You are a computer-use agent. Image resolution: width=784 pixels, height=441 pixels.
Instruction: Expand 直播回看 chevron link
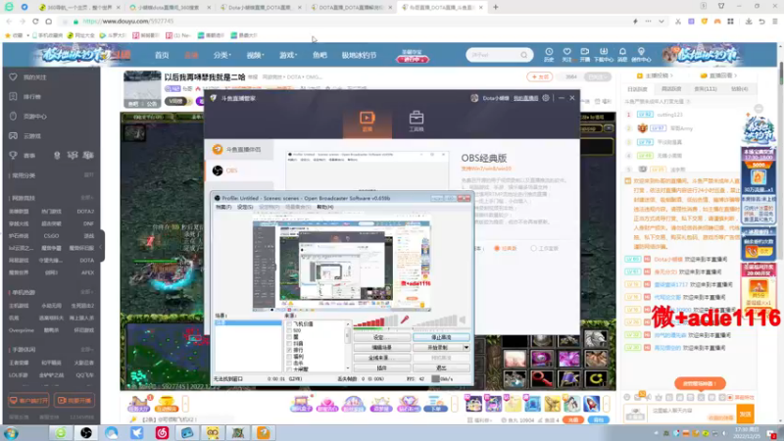[718, 75]
